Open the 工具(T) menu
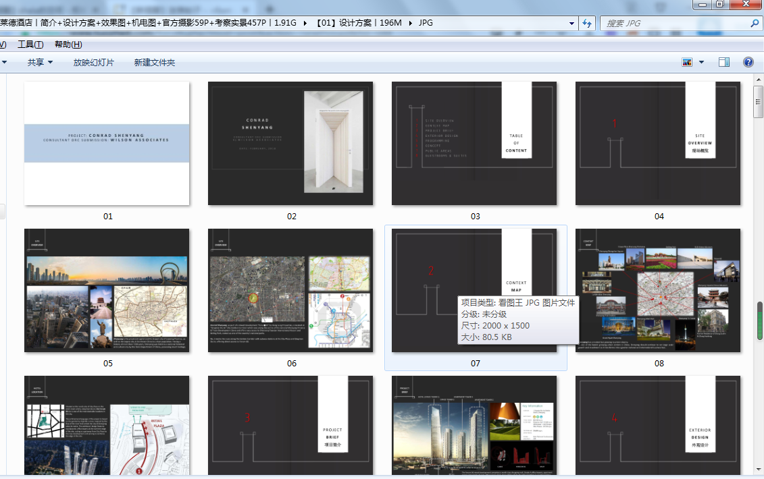The width and height of the screenshot is (764, 479). click(x=30, y=45)
